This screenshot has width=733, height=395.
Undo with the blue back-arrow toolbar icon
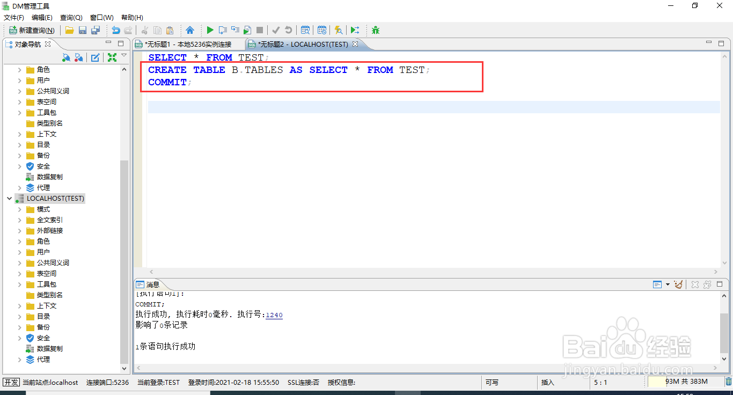pos(115,31)
